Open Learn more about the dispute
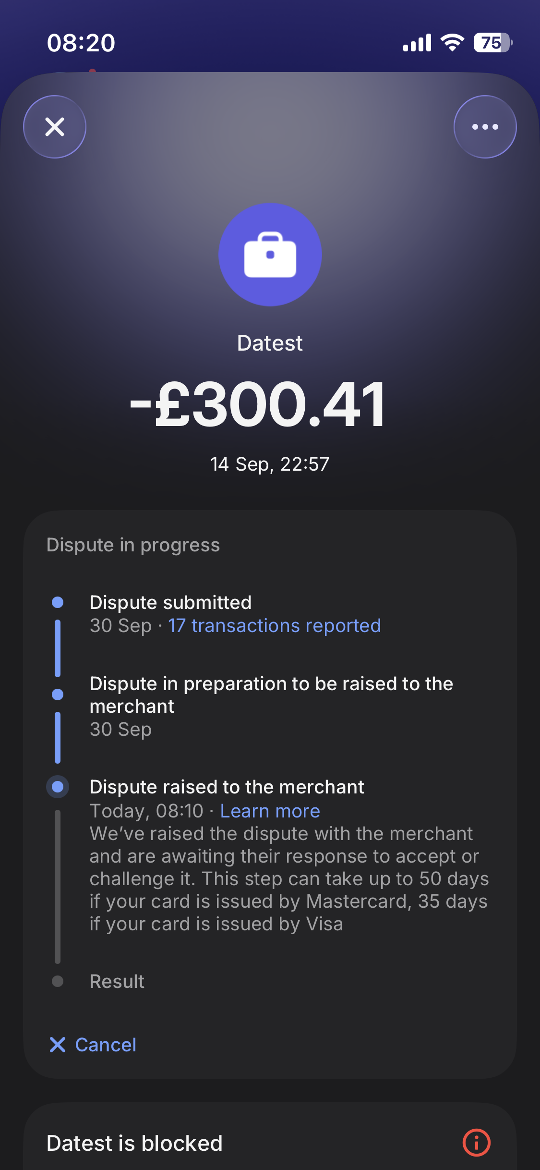Image resolution: width=540 pixels, height=1170 pixels. pyautogui.click(x=270, y=811)
